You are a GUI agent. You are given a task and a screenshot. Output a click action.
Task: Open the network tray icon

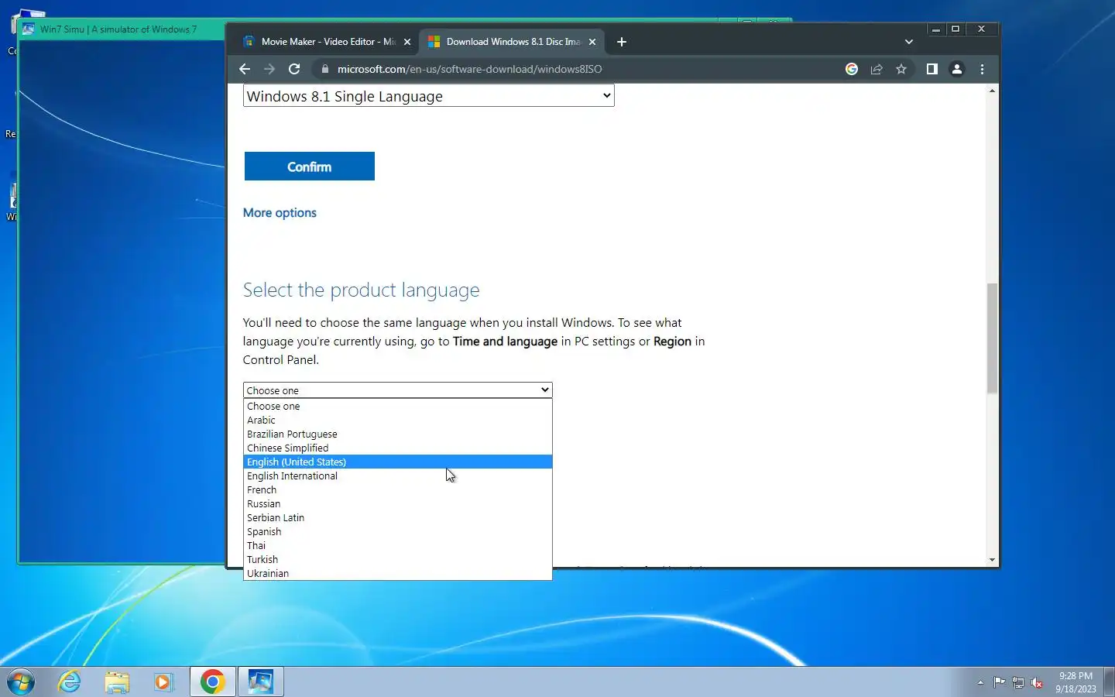pos(1018,682)
